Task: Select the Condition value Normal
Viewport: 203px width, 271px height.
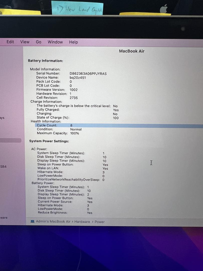Action: (x=76, y=129)
